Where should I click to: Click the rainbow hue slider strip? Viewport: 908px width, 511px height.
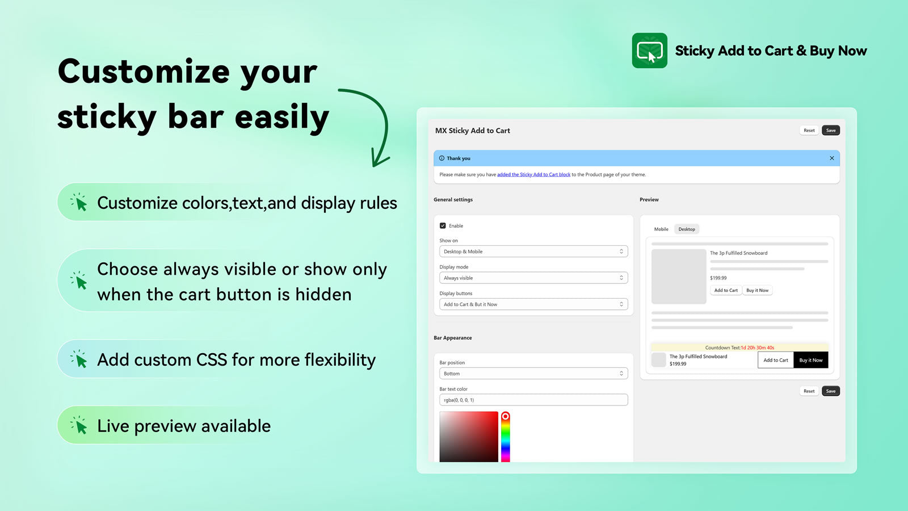(505, 440)
